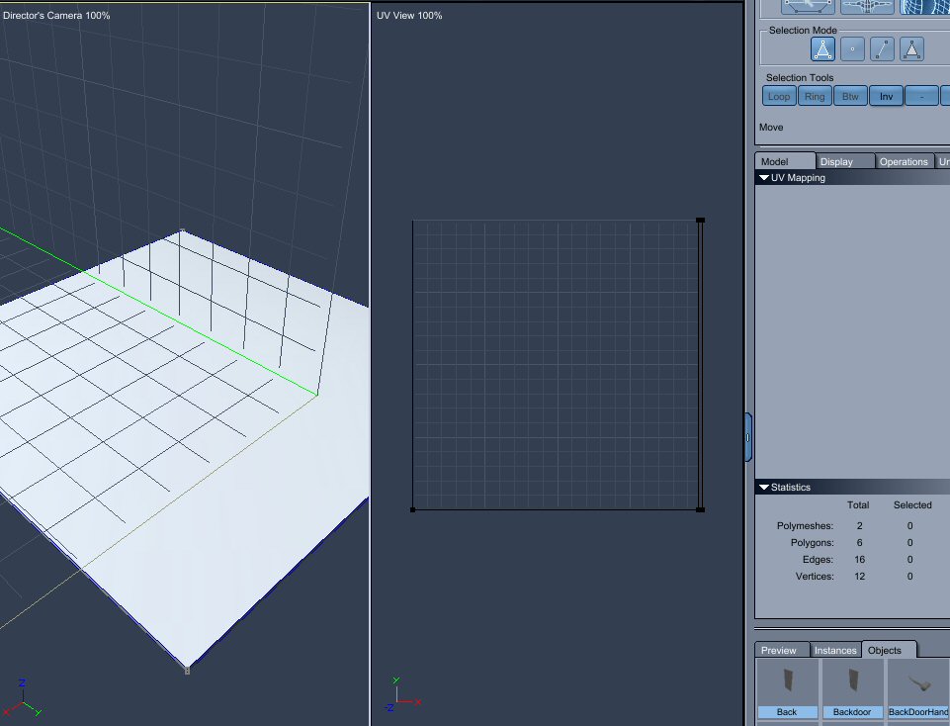Collapse the UV Mapping section
The height and width of the screenshot is (726, 950).
764,178
